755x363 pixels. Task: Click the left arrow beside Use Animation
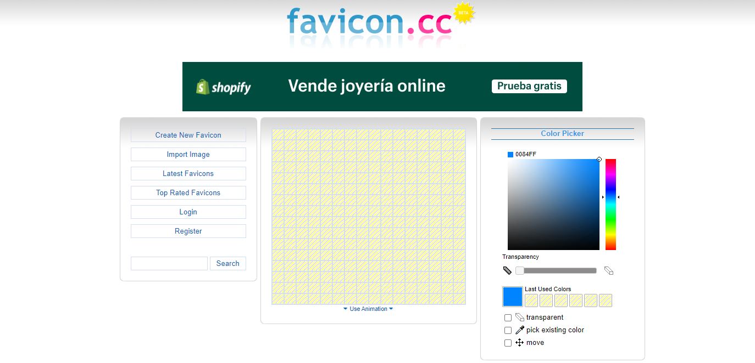[346, 309]
